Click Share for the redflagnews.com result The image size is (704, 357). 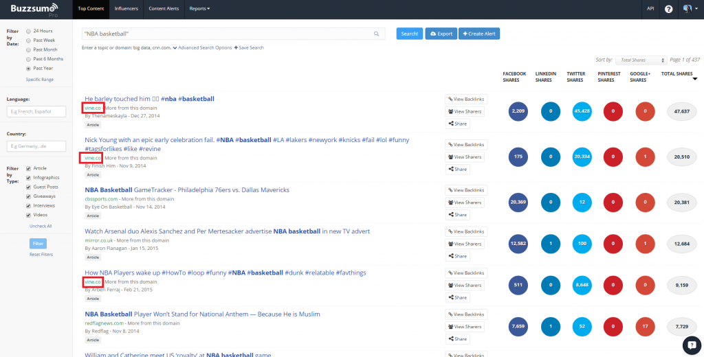pos(457,339)
